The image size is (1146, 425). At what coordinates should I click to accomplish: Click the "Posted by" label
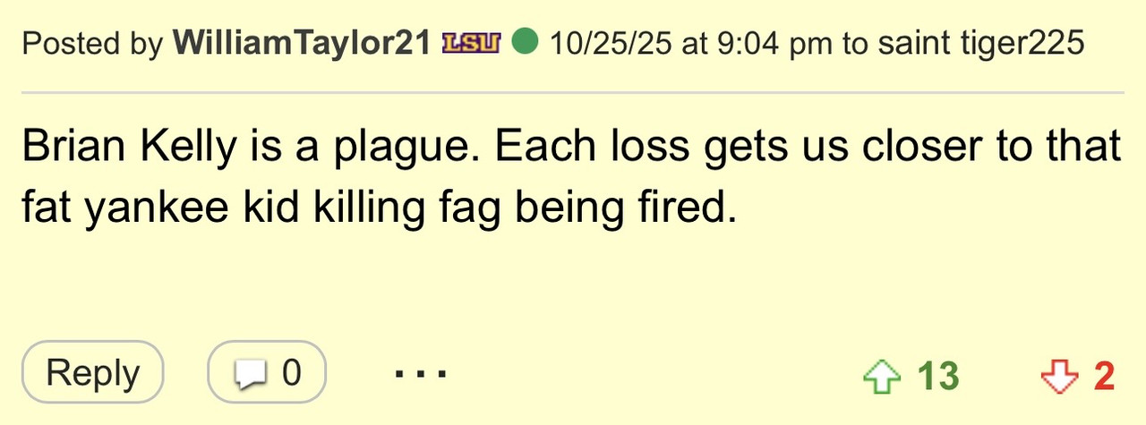click(x=92, y=43)
